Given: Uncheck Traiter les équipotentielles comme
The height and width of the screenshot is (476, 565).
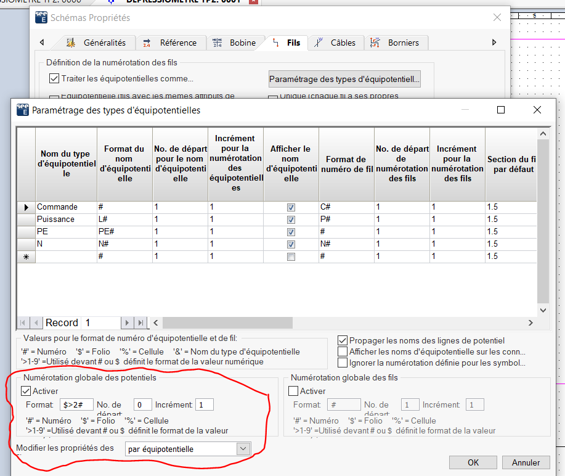Looking at the screenshot, I should pyautogui.click(x=54, y=78).
